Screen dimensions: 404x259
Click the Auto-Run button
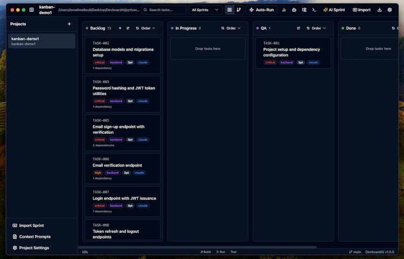261,10
